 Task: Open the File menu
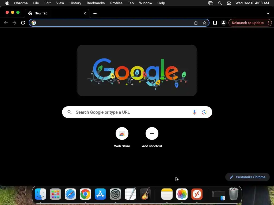click(36, 3)
